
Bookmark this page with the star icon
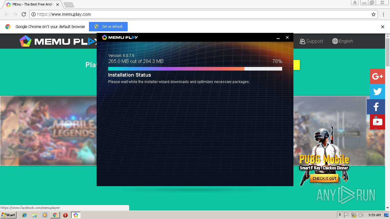[x=374, y=14]
